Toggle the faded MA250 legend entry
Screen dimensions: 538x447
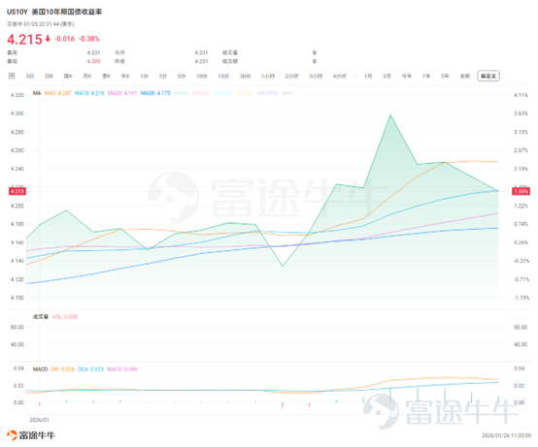(222, 93)
